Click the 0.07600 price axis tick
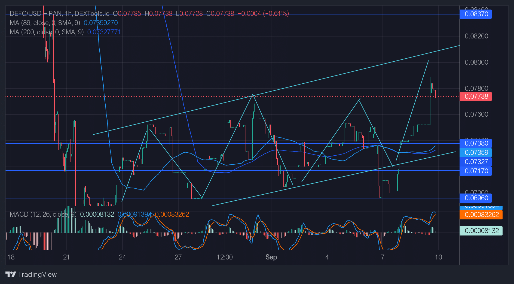 point(476,114)
